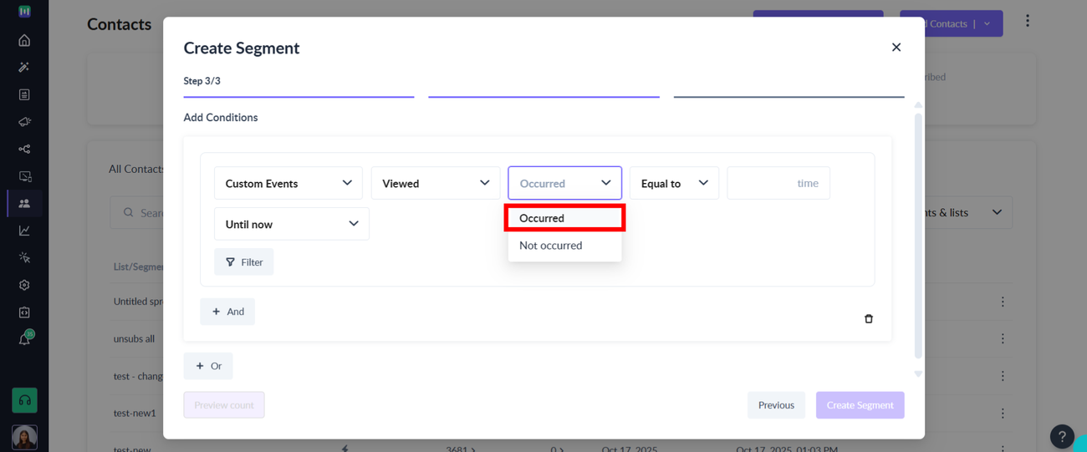Open the notifications bell icon
The image size is (1087, 452).
coord(24,339)
